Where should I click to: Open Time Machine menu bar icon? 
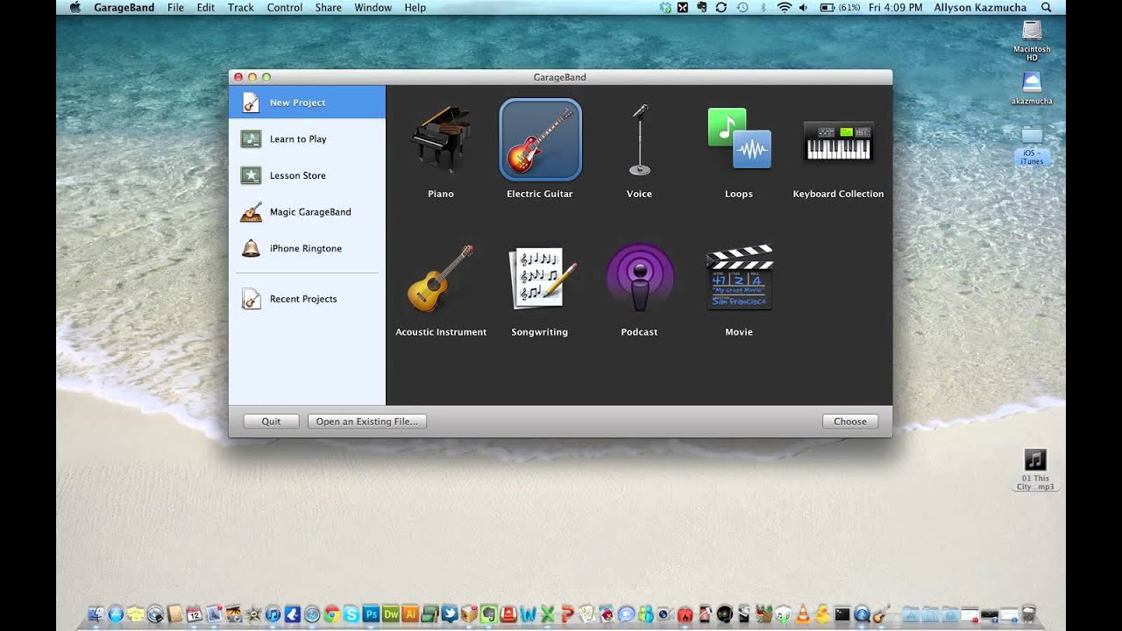click(742, 7)
